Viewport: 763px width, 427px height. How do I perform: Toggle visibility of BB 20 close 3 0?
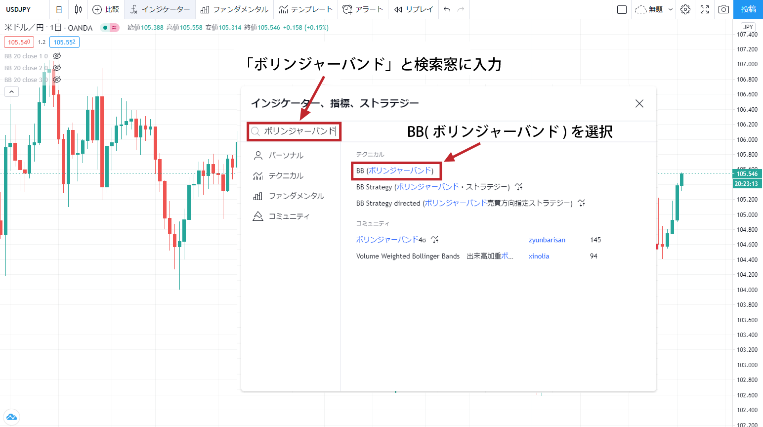(x=57, y=80)
